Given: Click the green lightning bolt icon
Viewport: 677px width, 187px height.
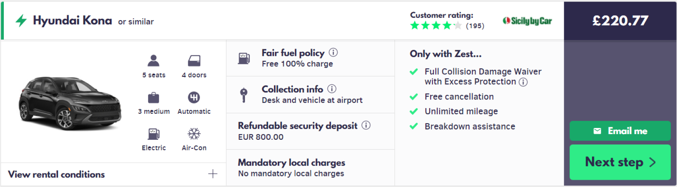Looking at the screenshot, I should [x=21, y=21].
